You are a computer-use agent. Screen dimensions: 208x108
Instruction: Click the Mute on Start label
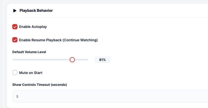[31, 73]
